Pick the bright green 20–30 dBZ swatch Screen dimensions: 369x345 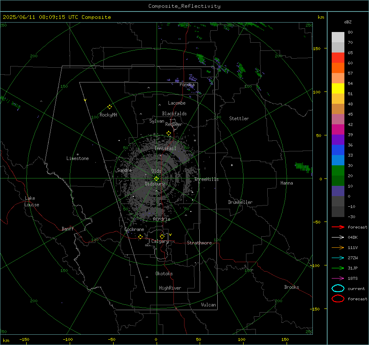pos(338,170)
